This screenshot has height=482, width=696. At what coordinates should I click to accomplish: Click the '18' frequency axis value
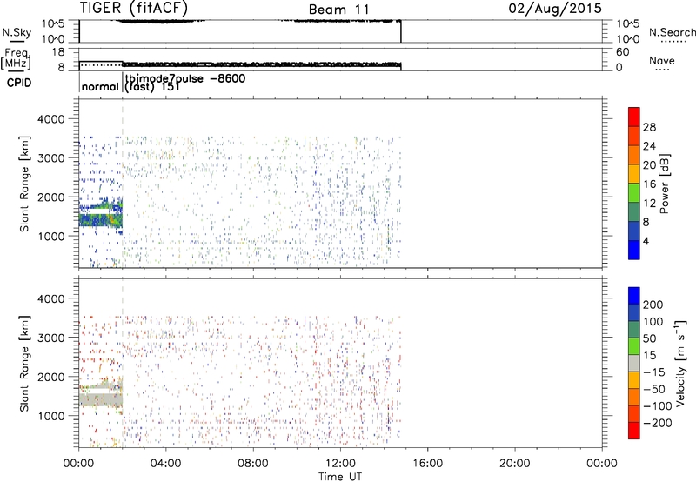[x=58, y=52]
